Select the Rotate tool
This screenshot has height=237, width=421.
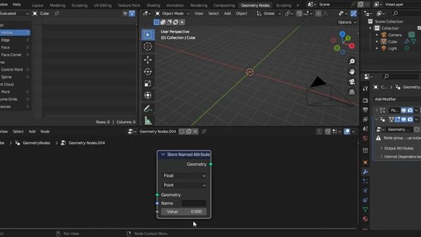(147, 72)
